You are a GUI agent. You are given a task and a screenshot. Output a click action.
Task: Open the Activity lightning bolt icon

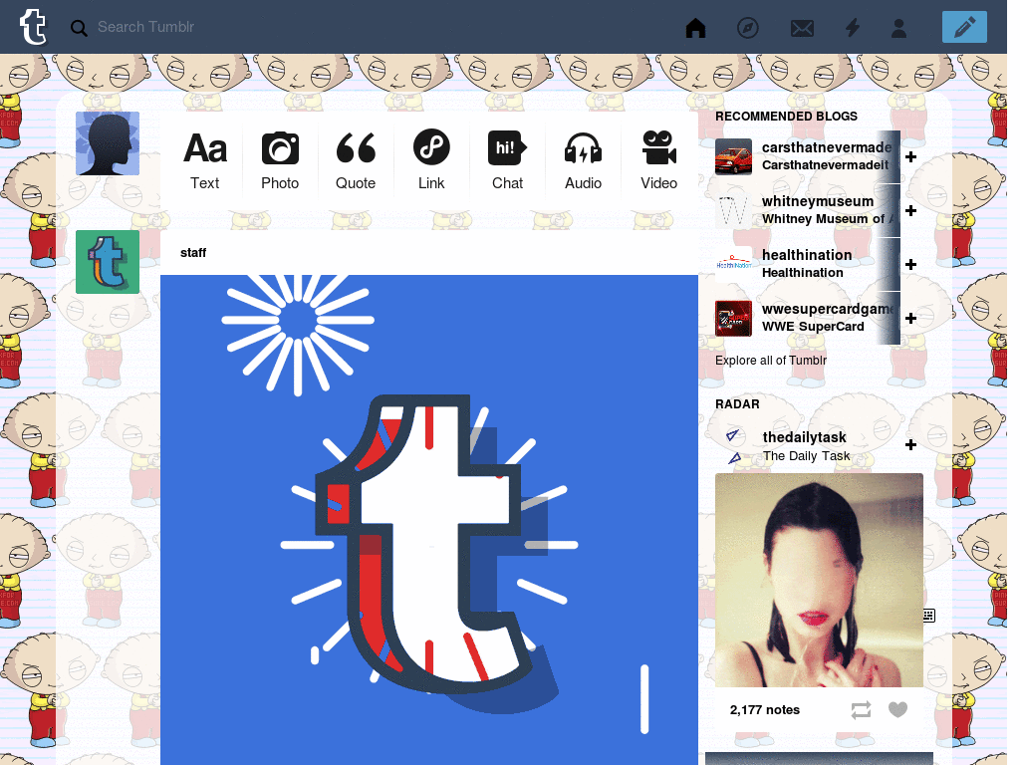853,28
